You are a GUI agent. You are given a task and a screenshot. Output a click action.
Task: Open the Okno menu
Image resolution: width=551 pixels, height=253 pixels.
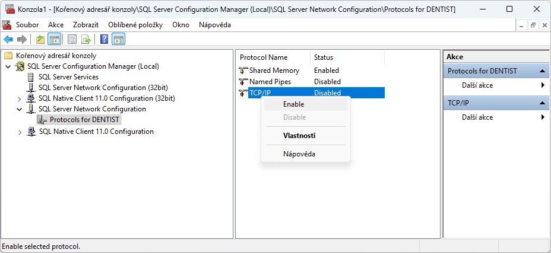click(180, 25)
